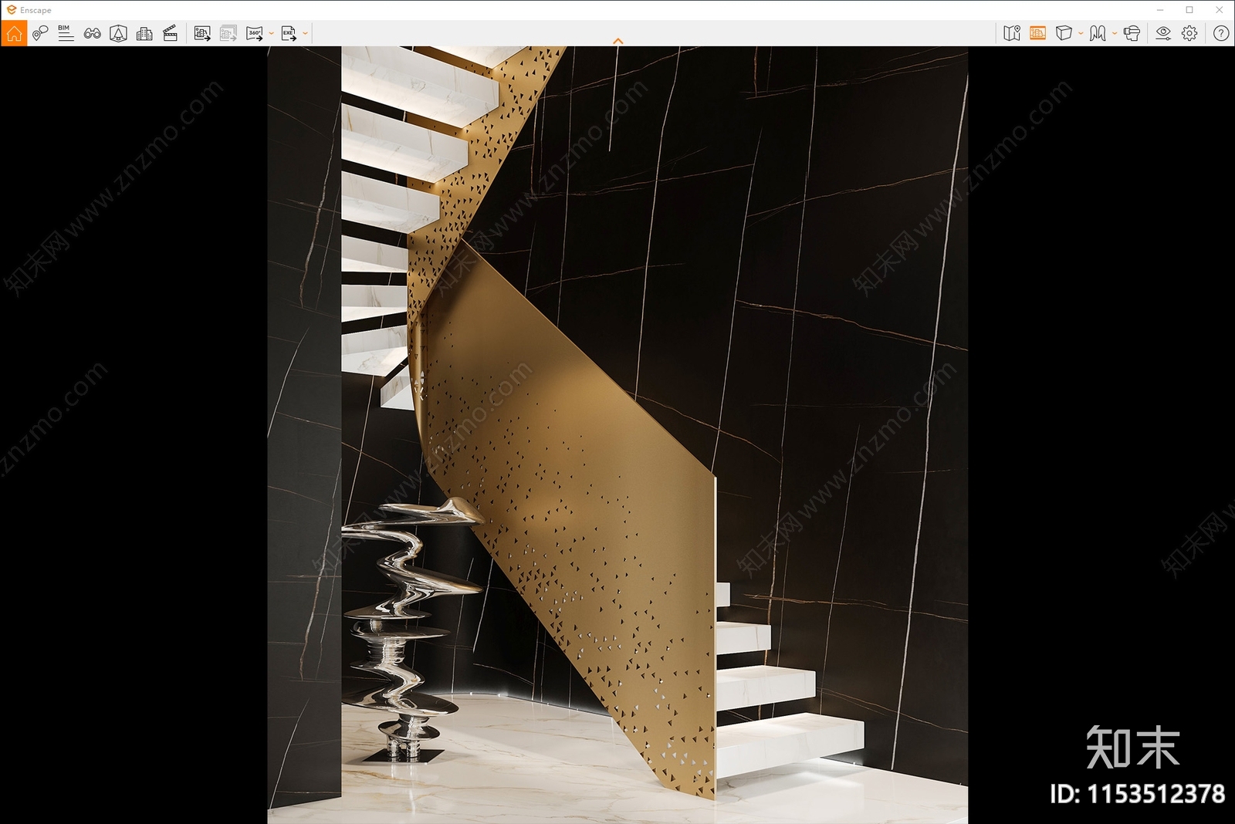
Task: Export a screenshot image
Action: coord(202,33)
